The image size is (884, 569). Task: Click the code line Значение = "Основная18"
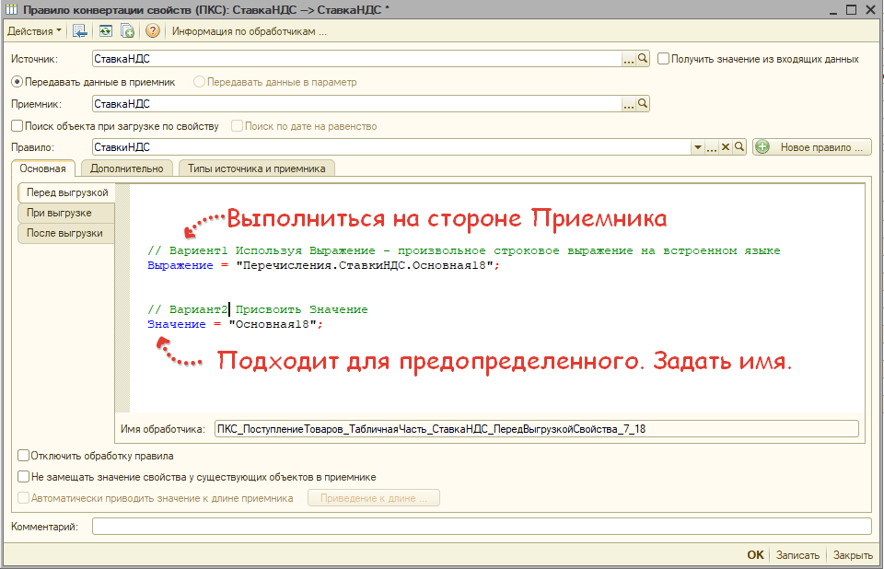(x=235, y=324)
